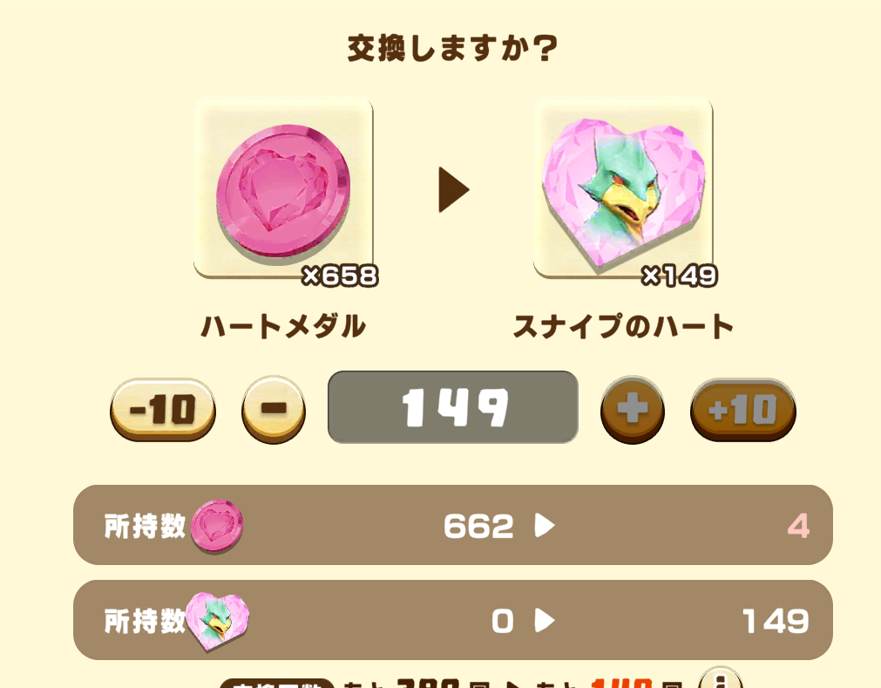Tap the small heart medal in the owned row
881x688 pixels.
pos(217,526)
